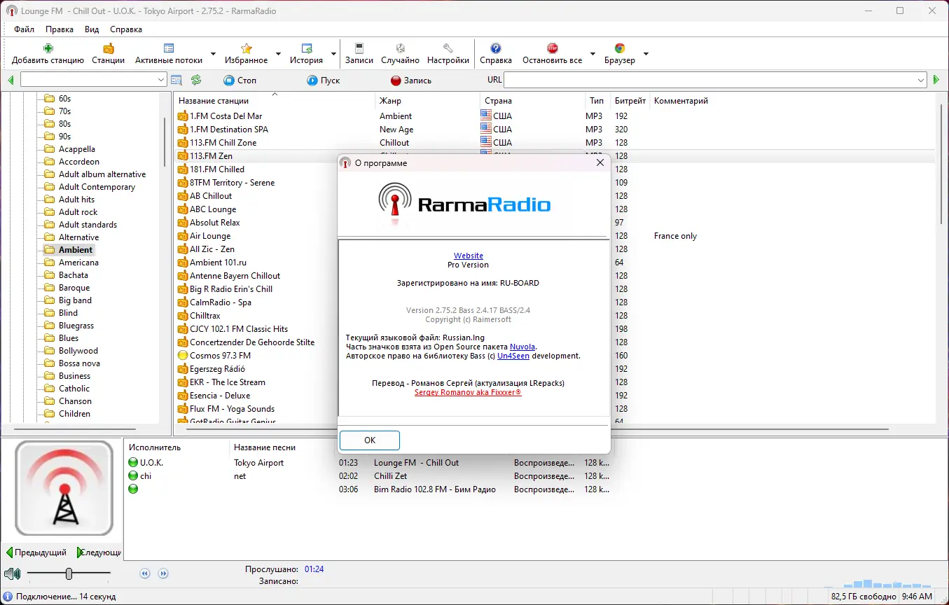Screen dimensions: 949x605
Task: Sort stations by the Жанр column header
Action: [428, 101]
